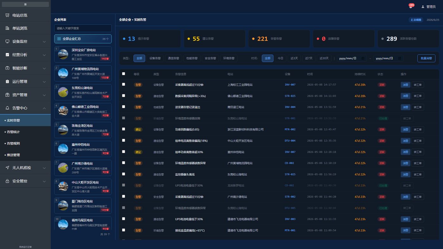
Task: Click the 经营分析 chart icon
Action: [7, 55]
